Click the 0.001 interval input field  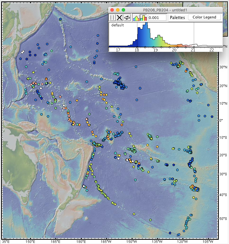pyautogui.click(x=157, y=18)
